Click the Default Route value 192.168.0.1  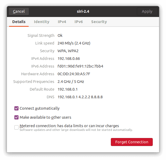68,89
